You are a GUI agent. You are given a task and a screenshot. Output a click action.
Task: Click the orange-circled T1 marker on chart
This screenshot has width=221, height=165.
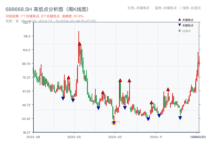(114, 122)
